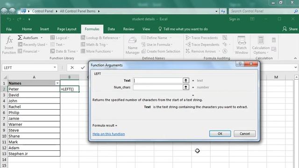Open the Names column filter dropdown

57,83
